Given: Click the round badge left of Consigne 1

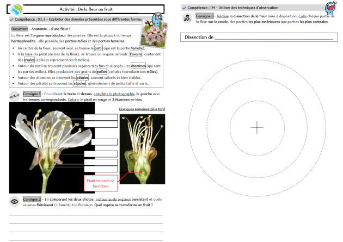Looking at the screenshot, I should coord(15,96).
